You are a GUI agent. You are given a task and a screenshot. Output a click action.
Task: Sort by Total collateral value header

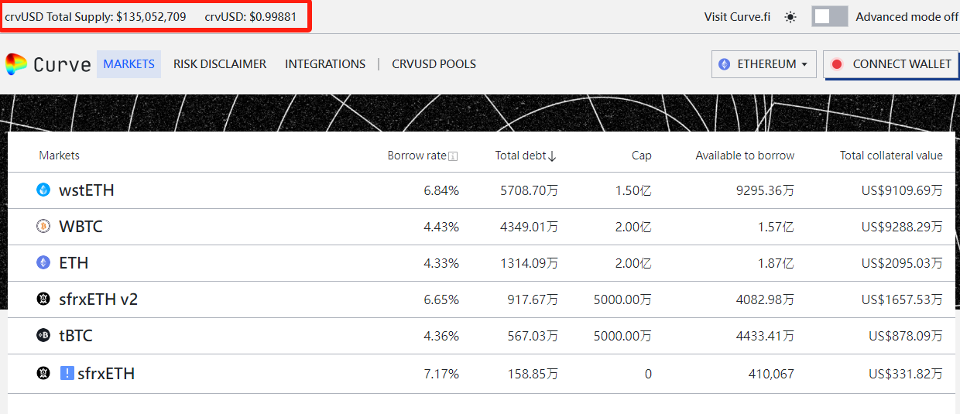click(891, 156)
